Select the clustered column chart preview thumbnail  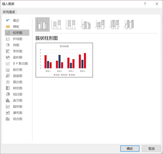64,60
